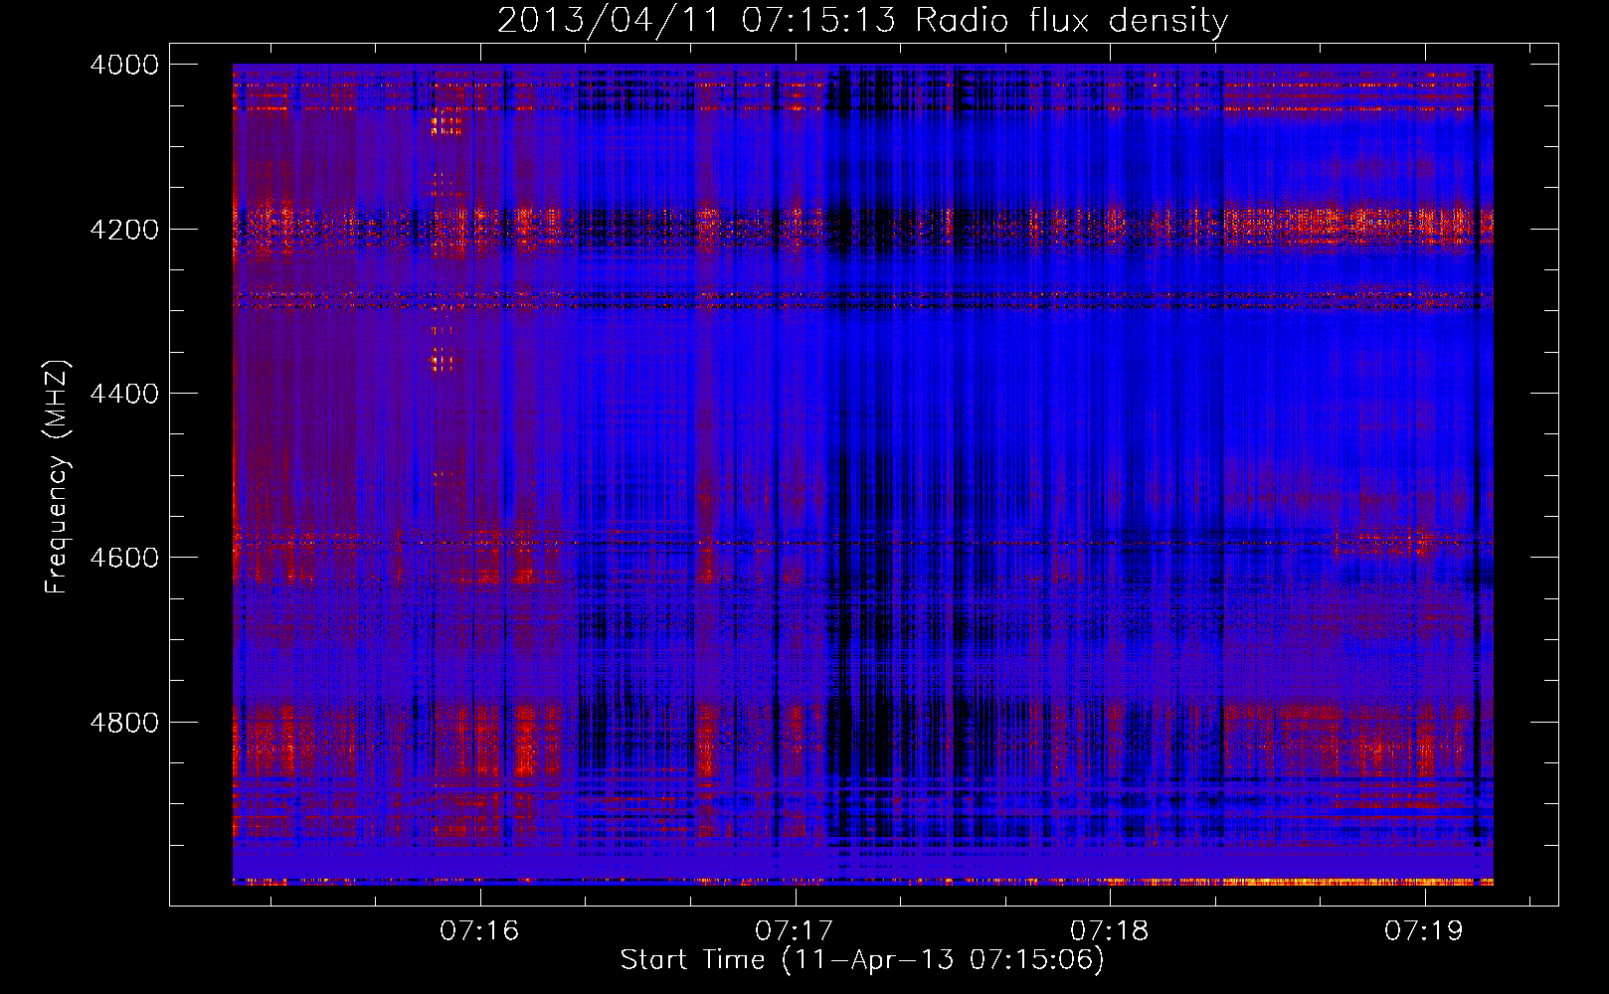The image size is (1609, 994).
Task: Click the 4000 frequency tick label
Action: 124,65
